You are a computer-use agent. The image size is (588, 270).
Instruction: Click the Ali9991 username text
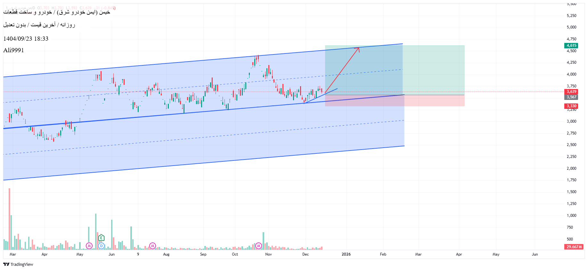(13, 50)
